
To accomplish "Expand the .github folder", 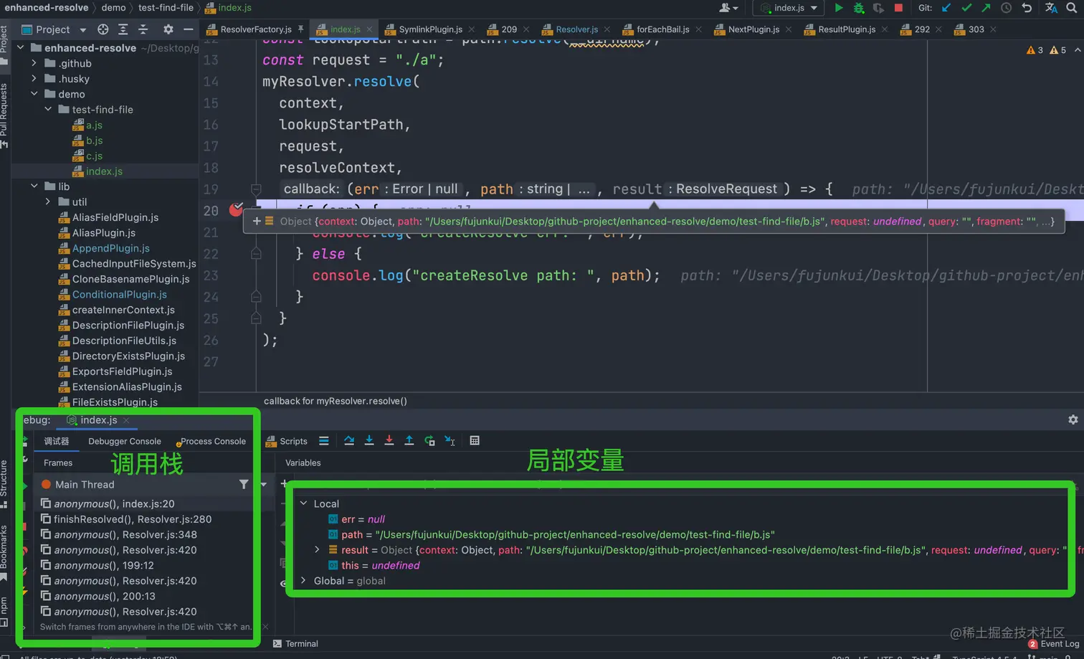I will tap(34, 63).
